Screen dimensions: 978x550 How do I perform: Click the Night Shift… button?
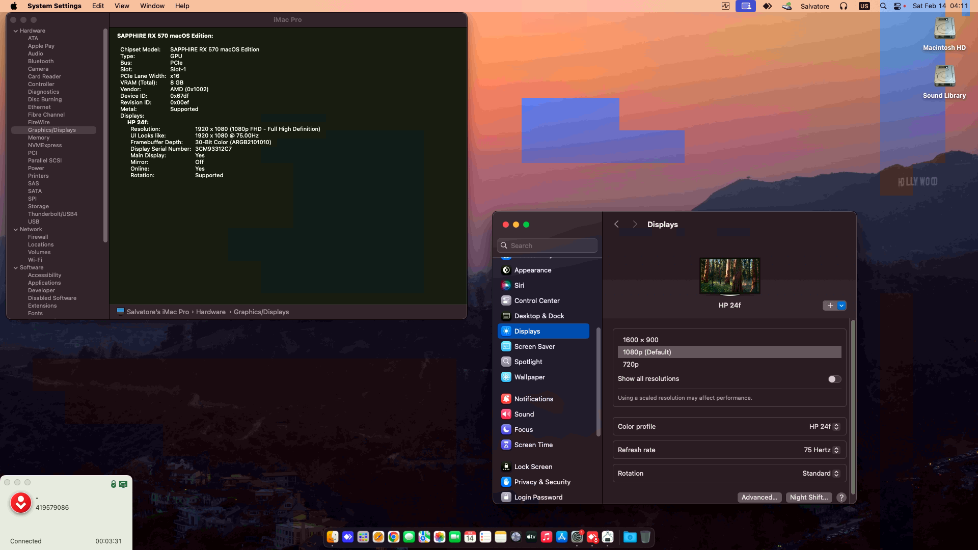(809, 498)
